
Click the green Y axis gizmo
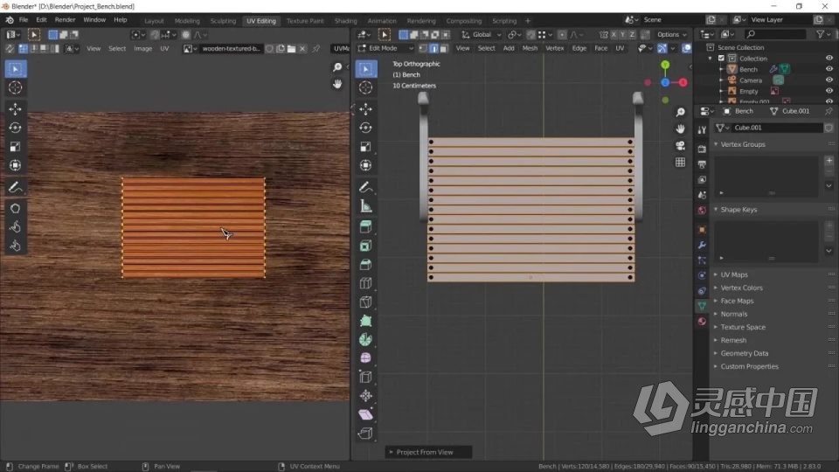coord(665,65)
